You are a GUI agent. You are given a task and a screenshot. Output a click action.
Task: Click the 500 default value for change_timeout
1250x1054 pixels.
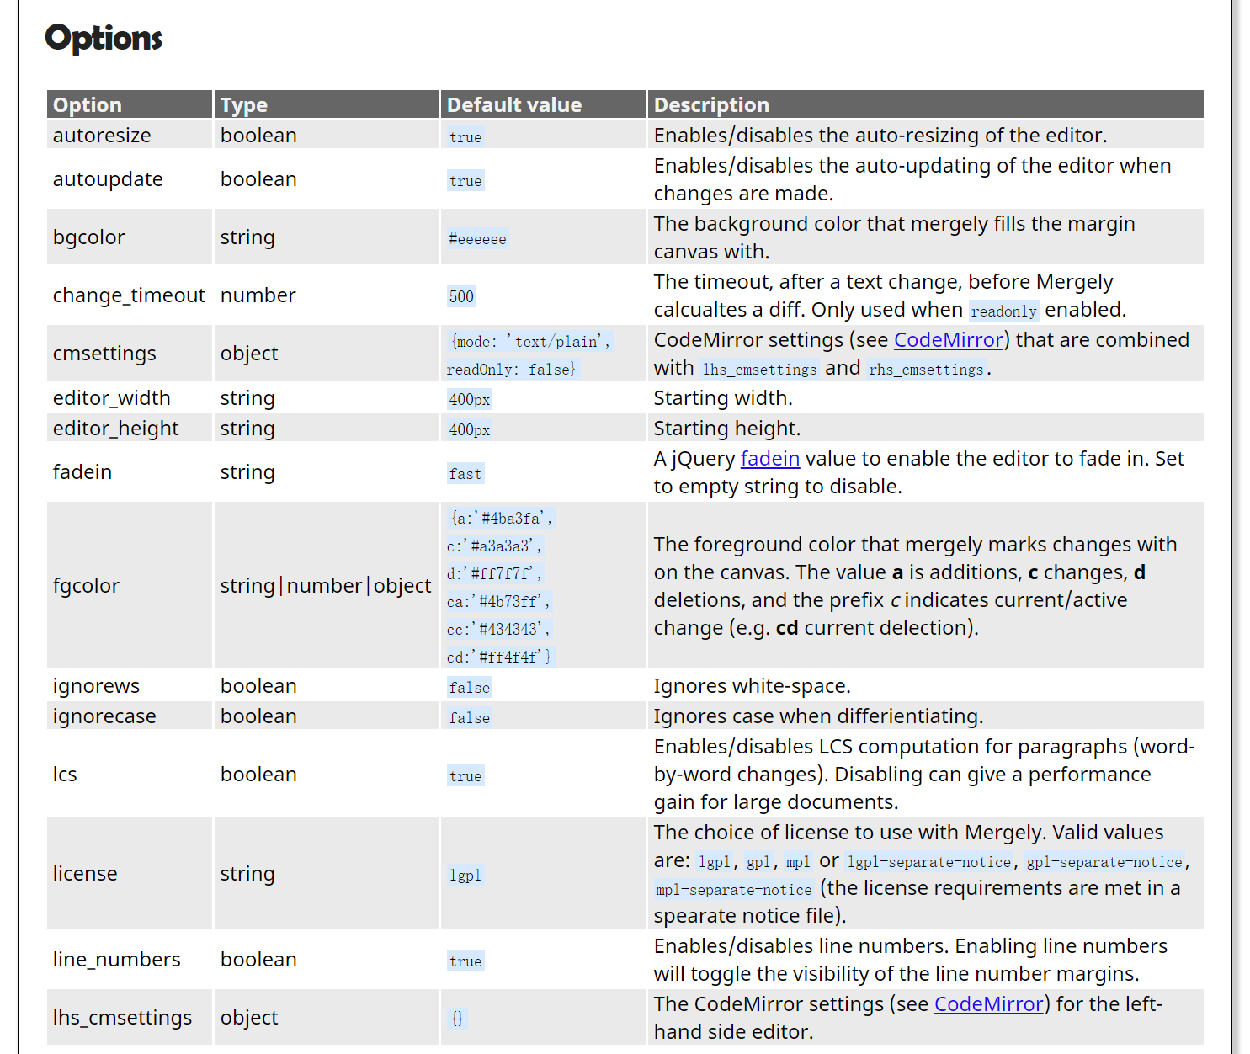461,296
